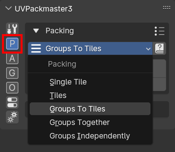Open the tools wrench and screwdriver tab
The width and height of the screenshot is (175, 152).
pos(12,29)
